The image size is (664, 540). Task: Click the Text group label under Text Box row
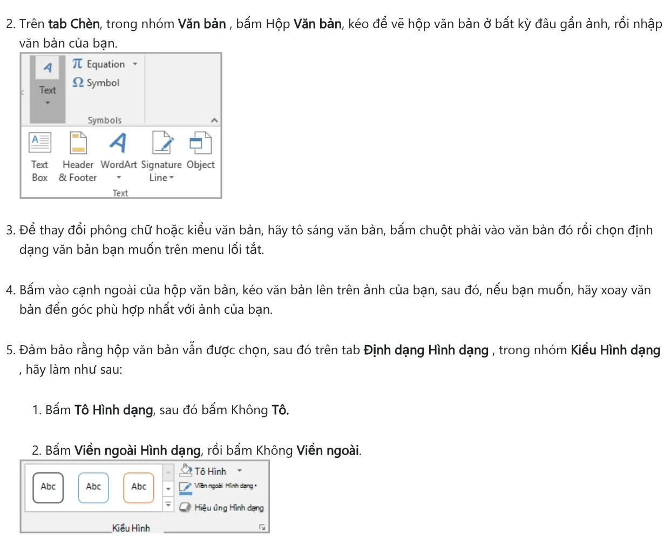click(x=120, y=193)
